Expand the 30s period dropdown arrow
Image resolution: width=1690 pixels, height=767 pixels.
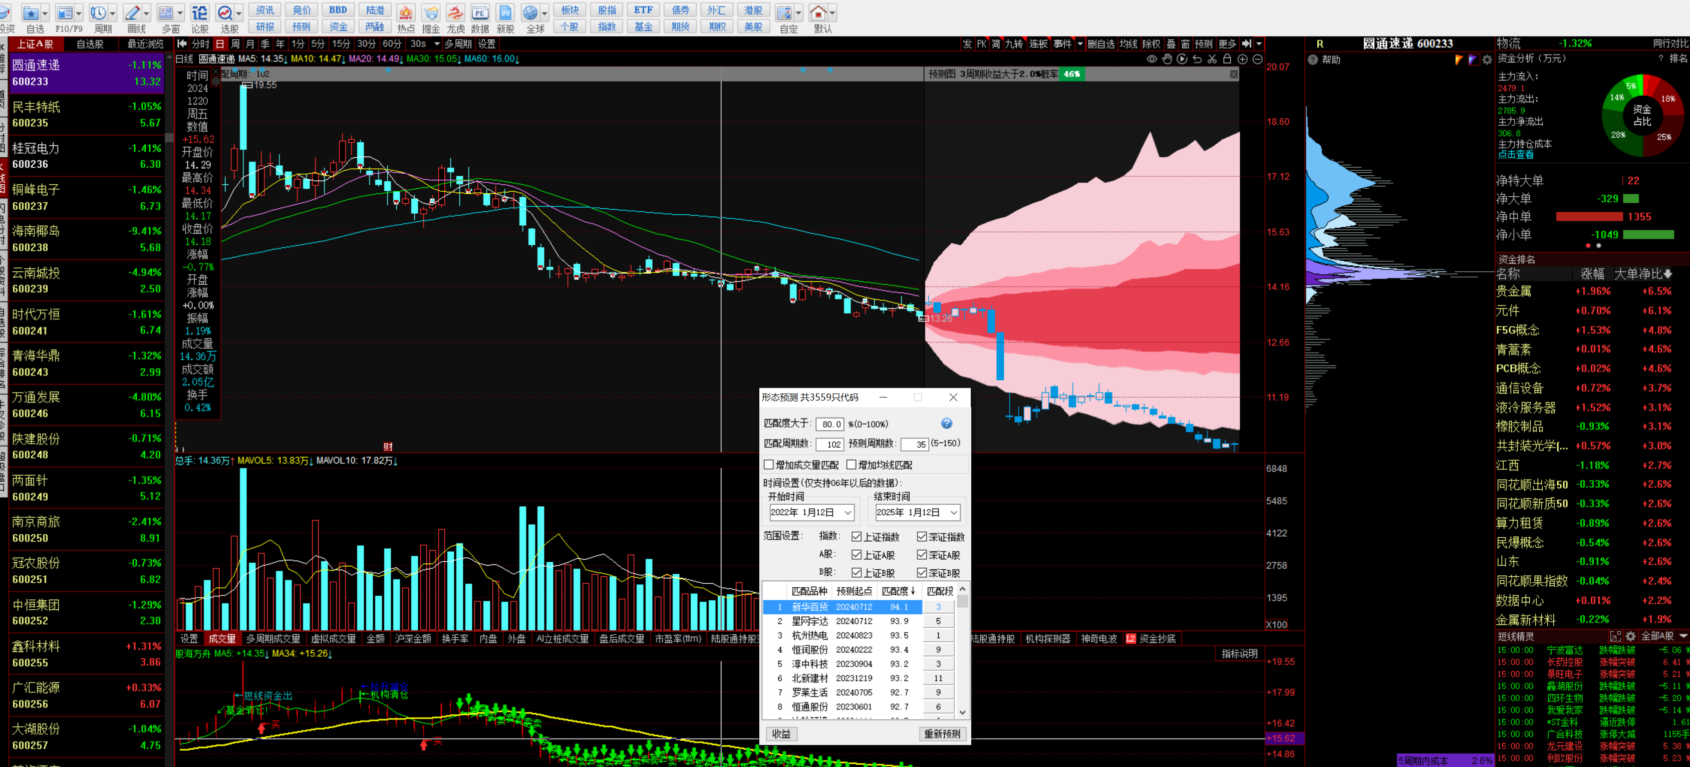[x=437, y=44]
